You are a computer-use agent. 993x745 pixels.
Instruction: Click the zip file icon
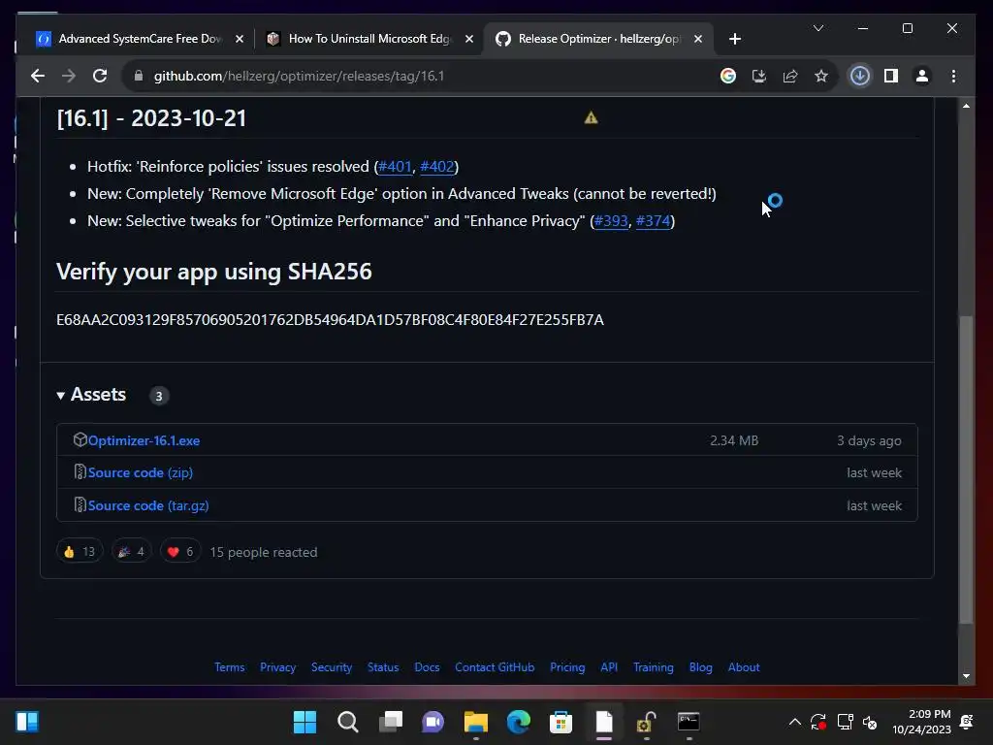tap(80, 472)
